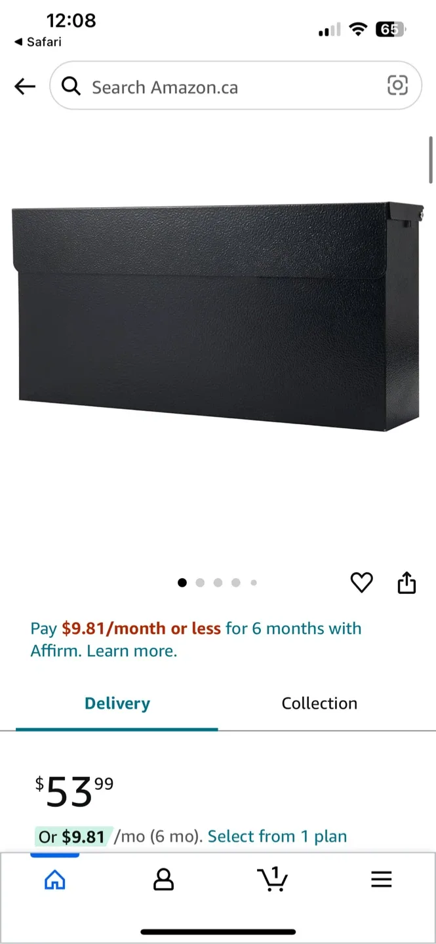
Task: Open Select from 1 plan link
Action: click(x=277, y=836)
